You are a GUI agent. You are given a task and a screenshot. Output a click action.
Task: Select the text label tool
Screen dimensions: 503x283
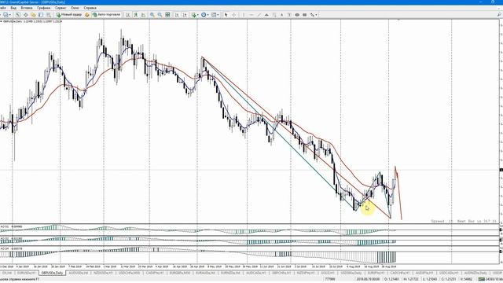(x=289, y=15)
